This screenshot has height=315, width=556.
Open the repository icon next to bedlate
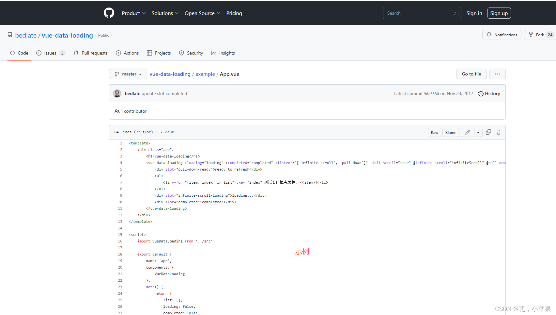coord(10,35)
